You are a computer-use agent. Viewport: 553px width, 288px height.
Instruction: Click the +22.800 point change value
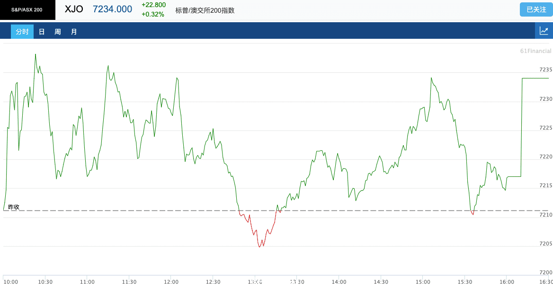click(154, 5)
